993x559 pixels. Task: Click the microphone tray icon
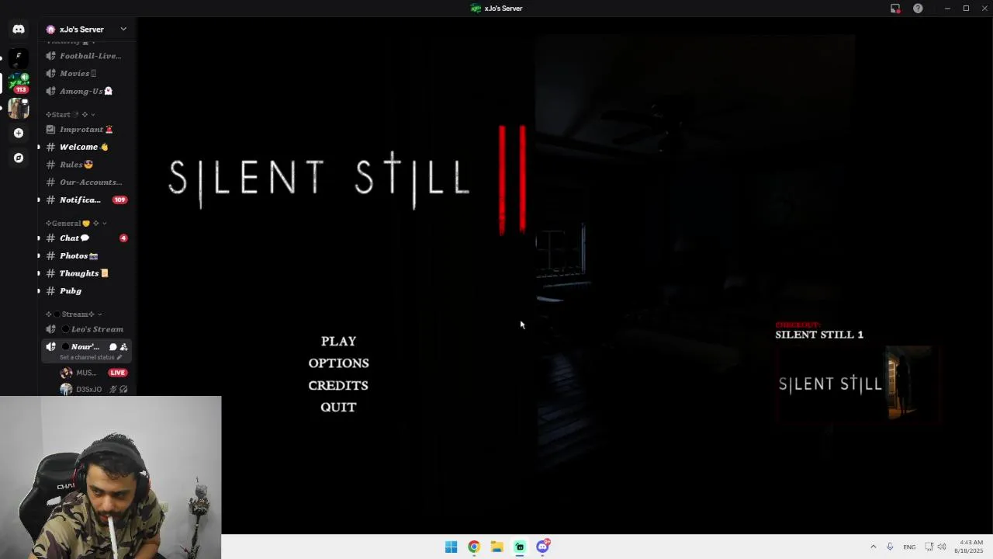click(890, 547)
